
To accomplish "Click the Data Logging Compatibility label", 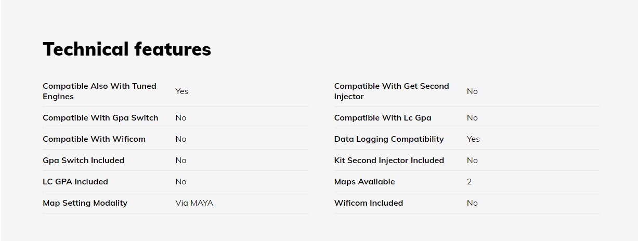I will 389,139.
